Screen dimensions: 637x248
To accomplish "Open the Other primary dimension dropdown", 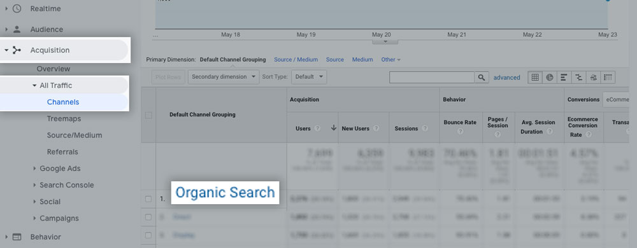I will (391, 60).
